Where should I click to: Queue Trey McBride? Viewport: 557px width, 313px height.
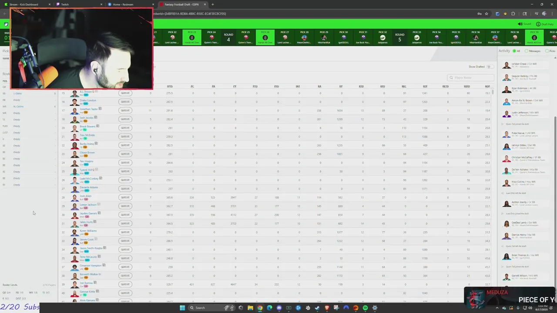[125, 137]
